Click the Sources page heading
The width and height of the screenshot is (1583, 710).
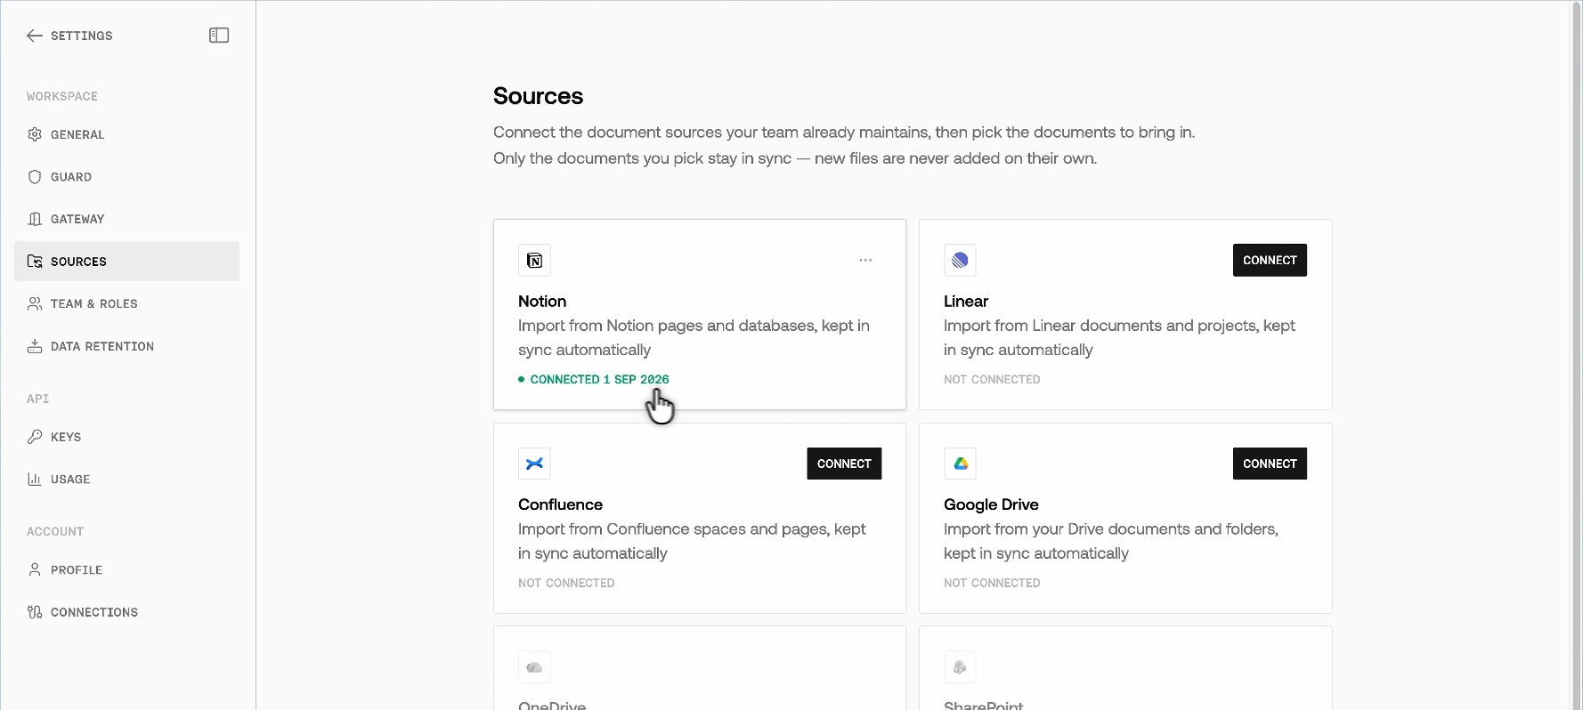[x=538, y=96]
